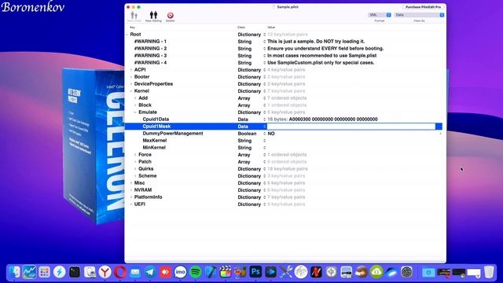
Task: Expand the DeviceProperties dictionary
Action: pos(131,84)
